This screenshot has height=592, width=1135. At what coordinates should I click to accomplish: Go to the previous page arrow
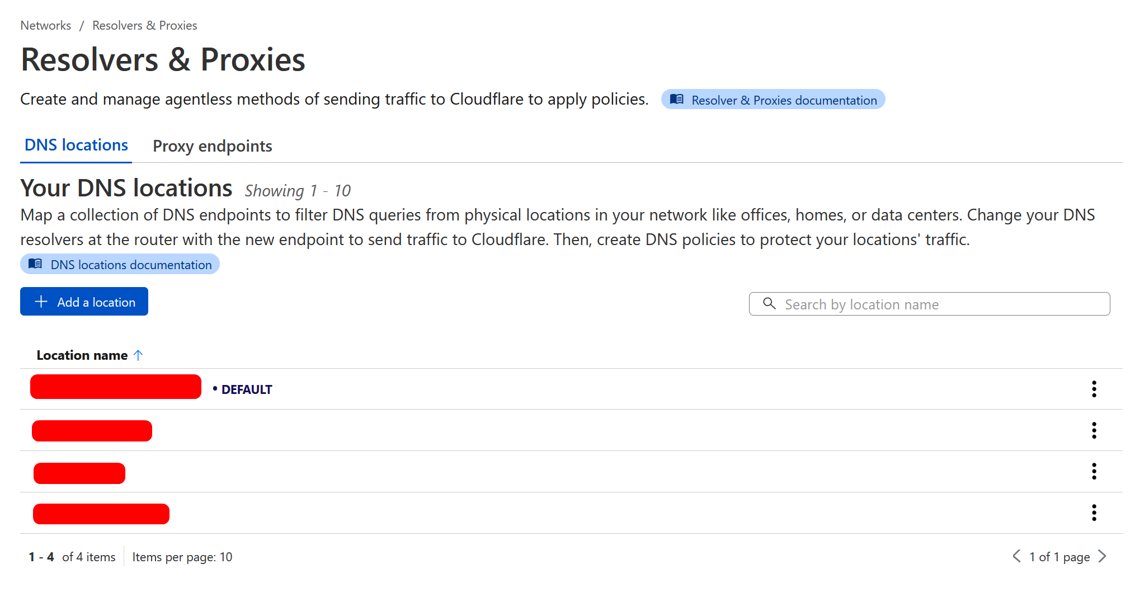pos(1016,556)
